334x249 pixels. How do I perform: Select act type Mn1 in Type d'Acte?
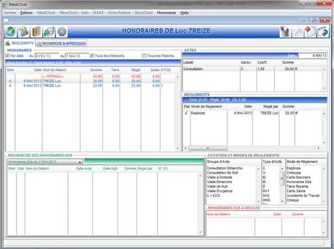point(266,191)
